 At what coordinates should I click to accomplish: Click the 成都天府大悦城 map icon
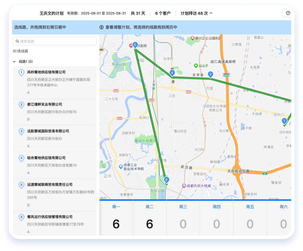point(184,186)
